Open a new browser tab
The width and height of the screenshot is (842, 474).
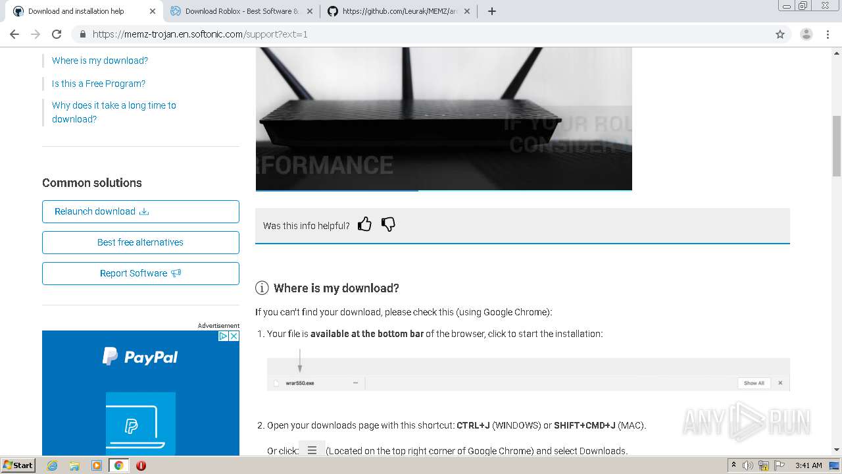pyautogui.click(x=492, y=11)
